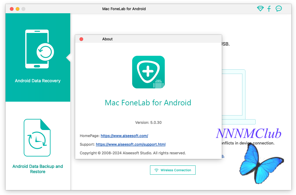Click the Version: 5.0.30 text

tap(148, 123)
